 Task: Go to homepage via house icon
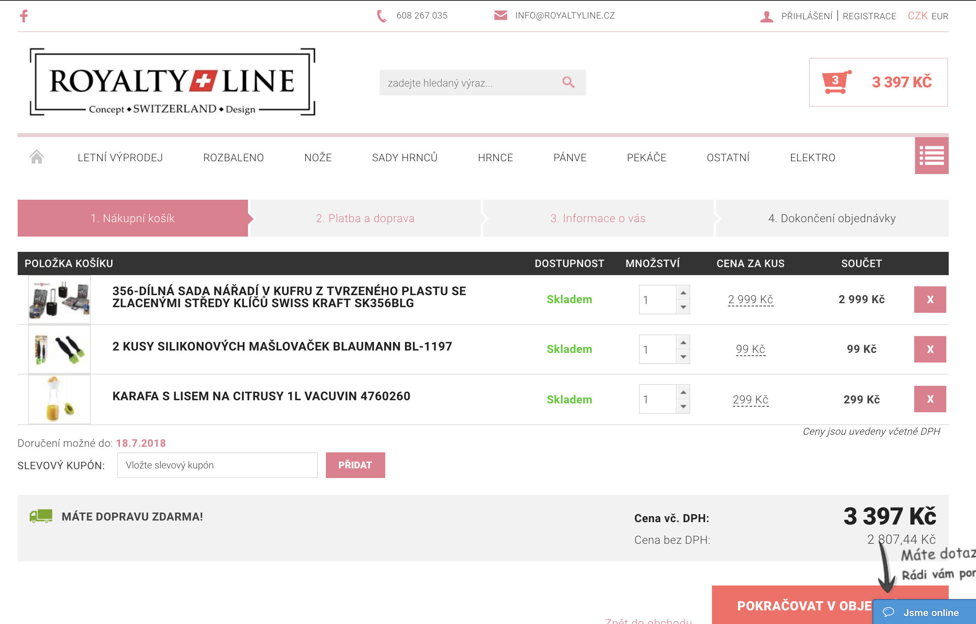coord(37,157)
